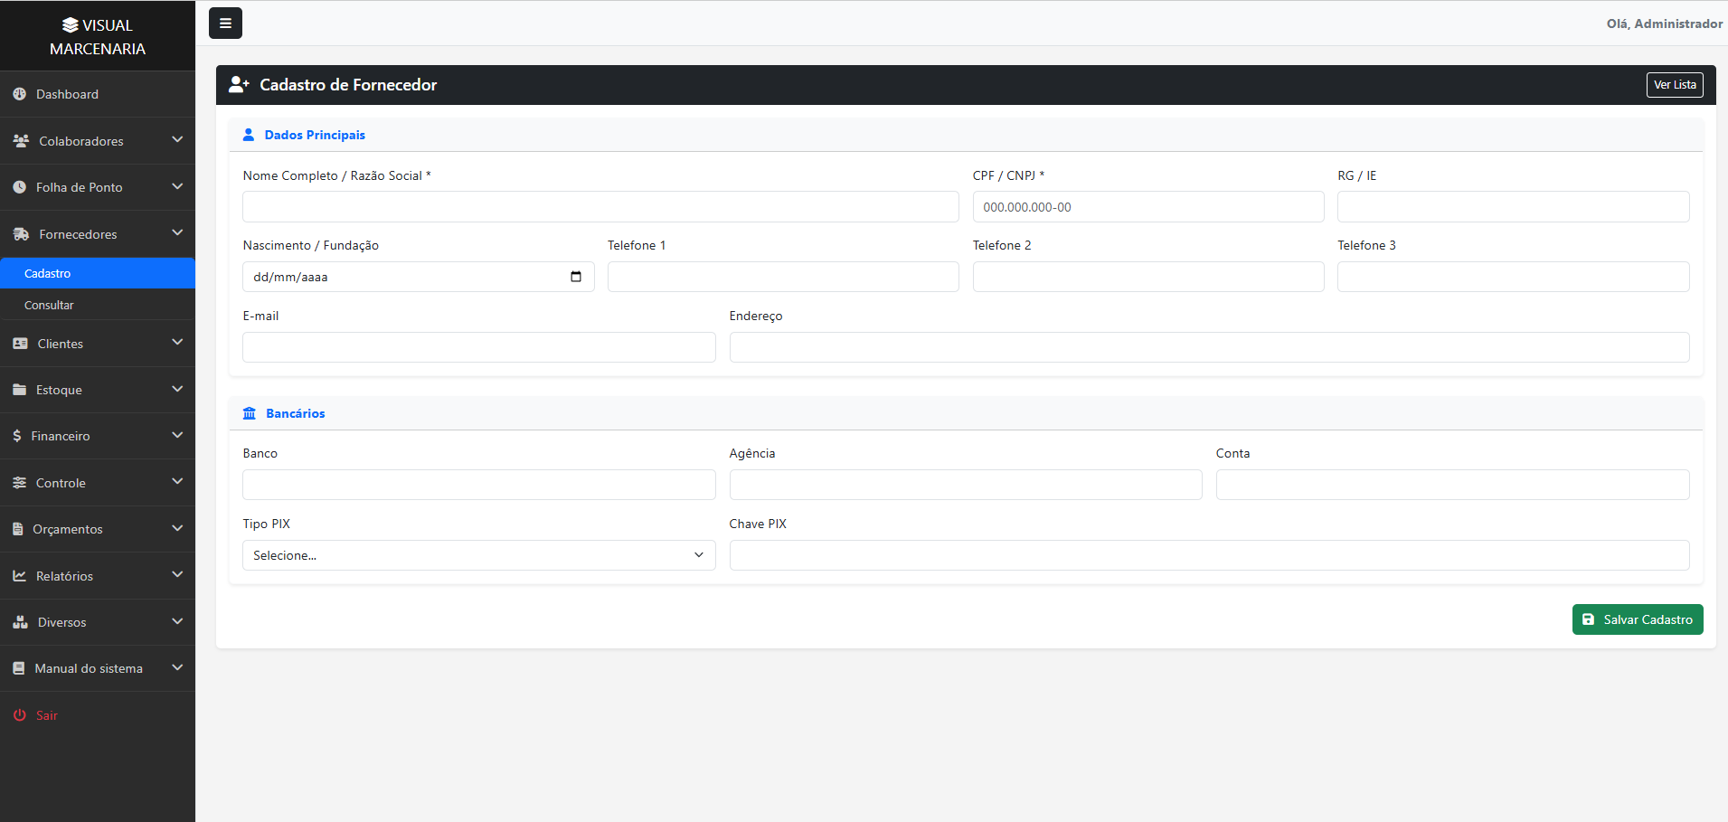This screenshot has width=1728, height=822.
Task: Click the Fornecedores truck icon
Action: 21,234
